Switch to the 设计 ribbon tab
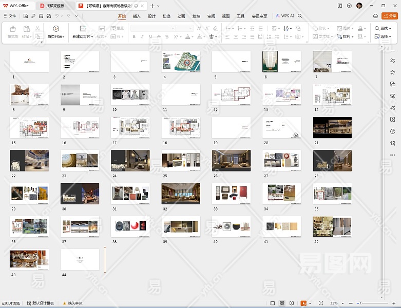 click(151, 16)
